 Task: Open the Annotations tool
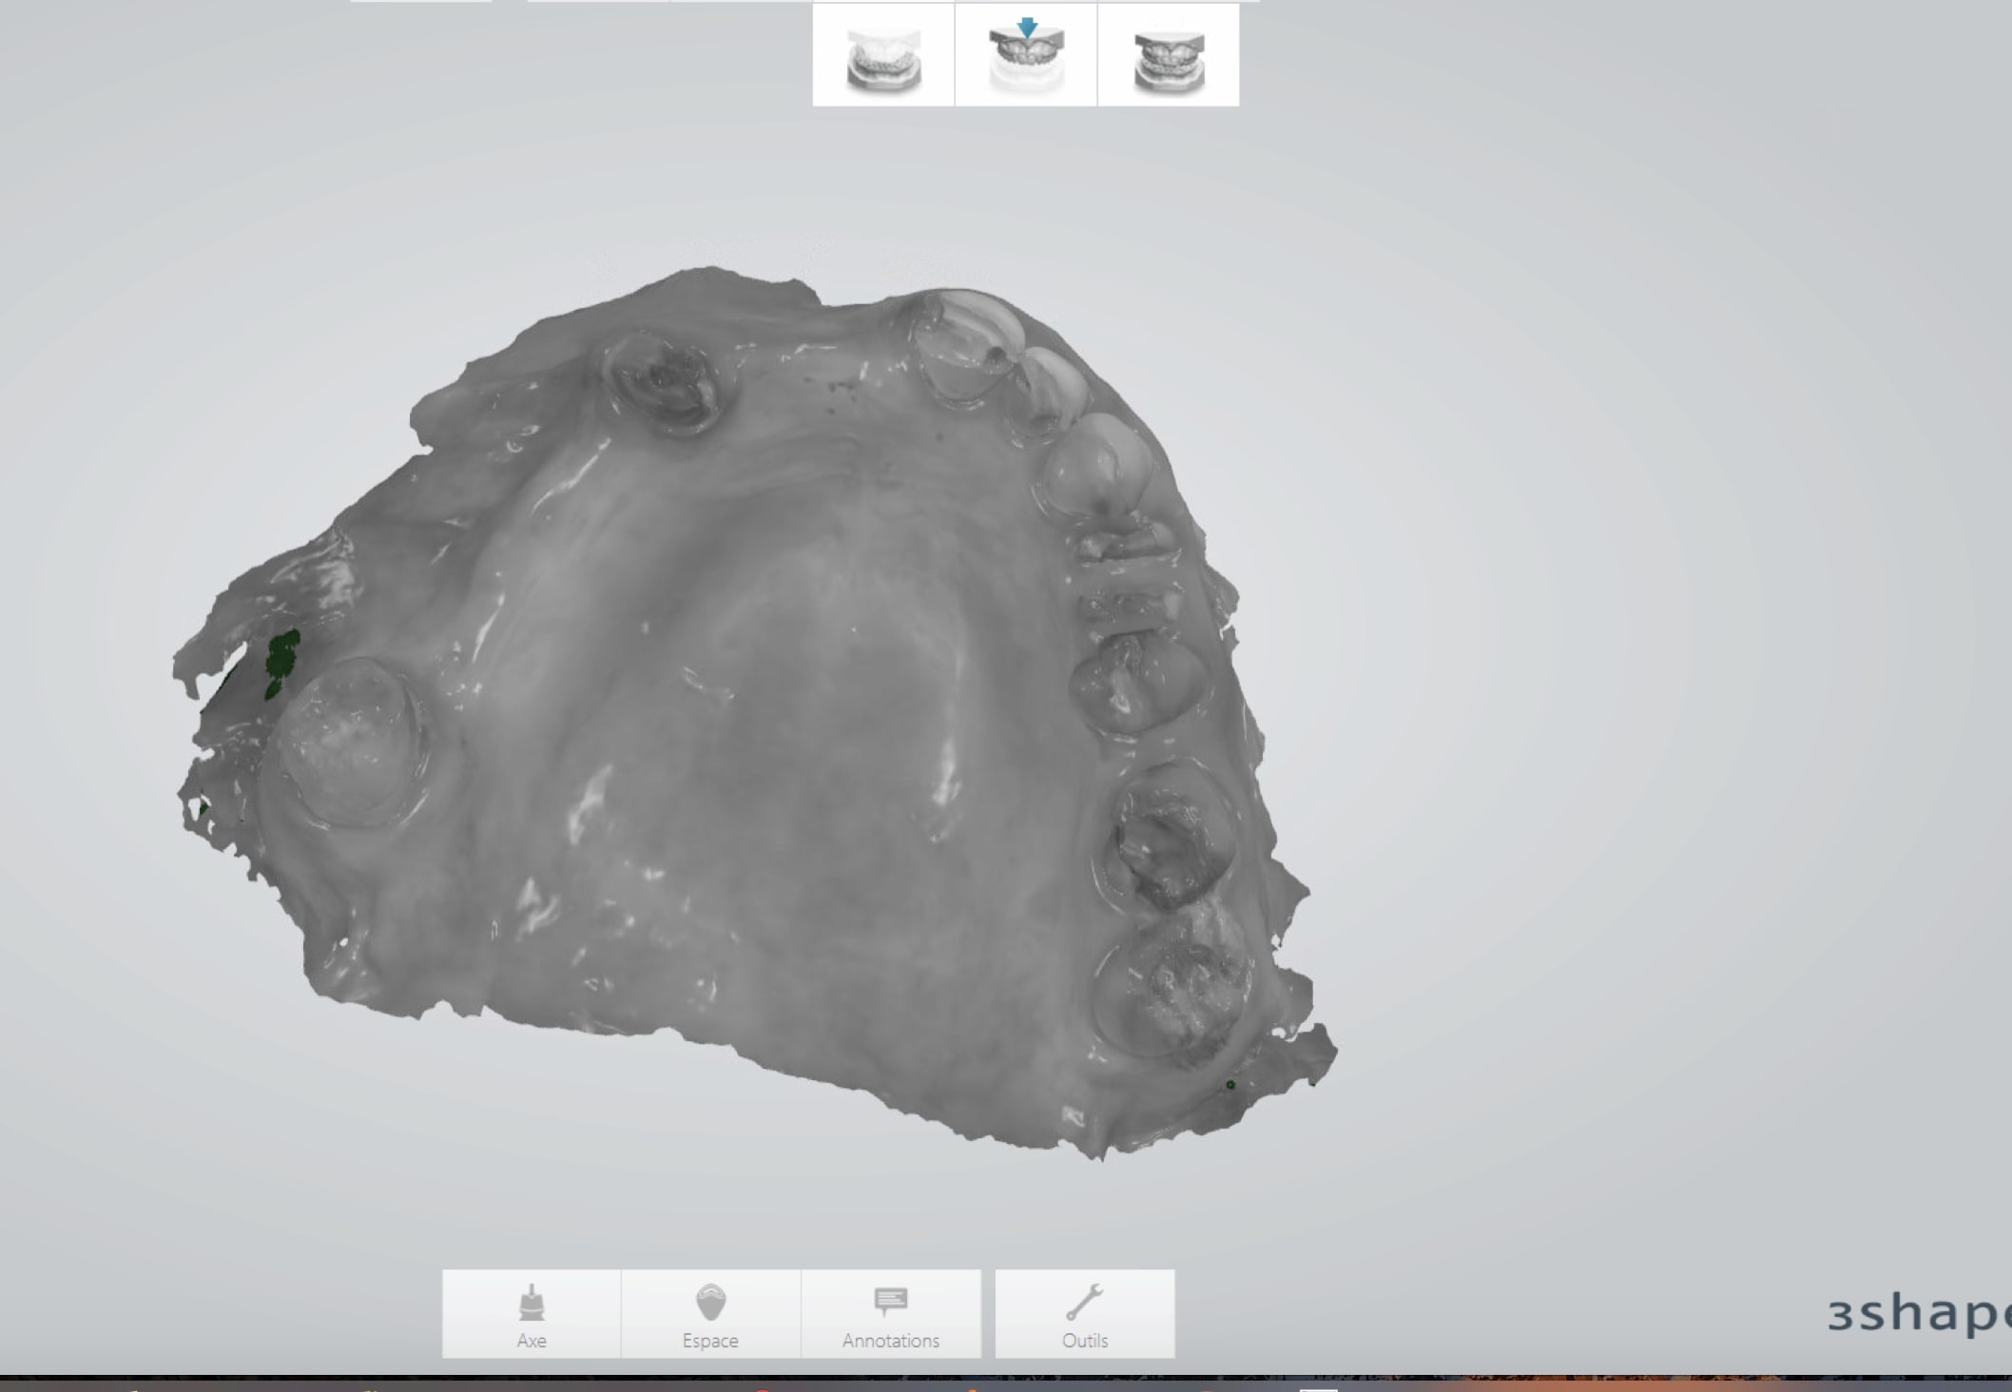pos(890,1314)
